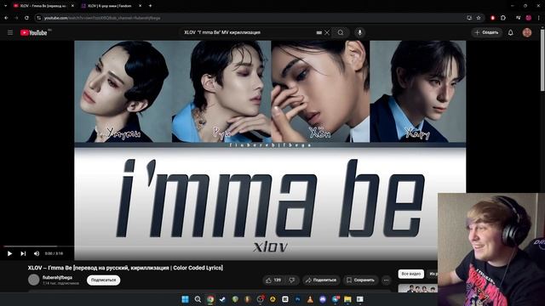Open VLC media player from the taskbar
The width and height of the screenshot is (545, 306).
(310, 299)
